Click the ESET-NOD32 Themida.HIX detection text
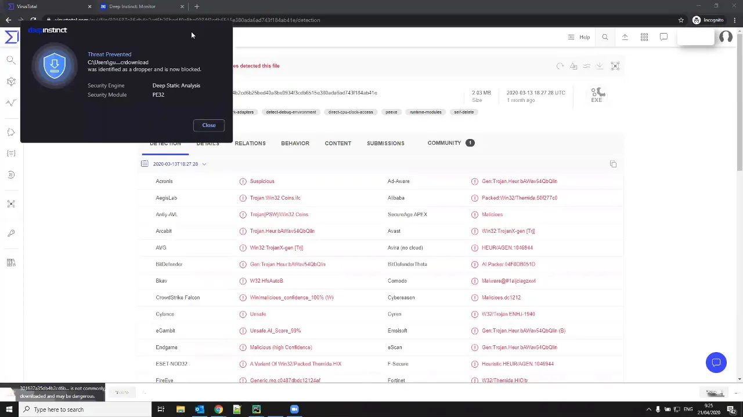743x417 pixels. [x=295, y=364]
